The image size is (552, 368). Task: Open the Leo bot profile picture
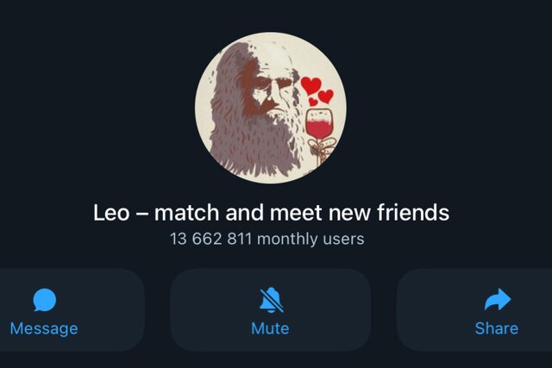pos(271,108)
